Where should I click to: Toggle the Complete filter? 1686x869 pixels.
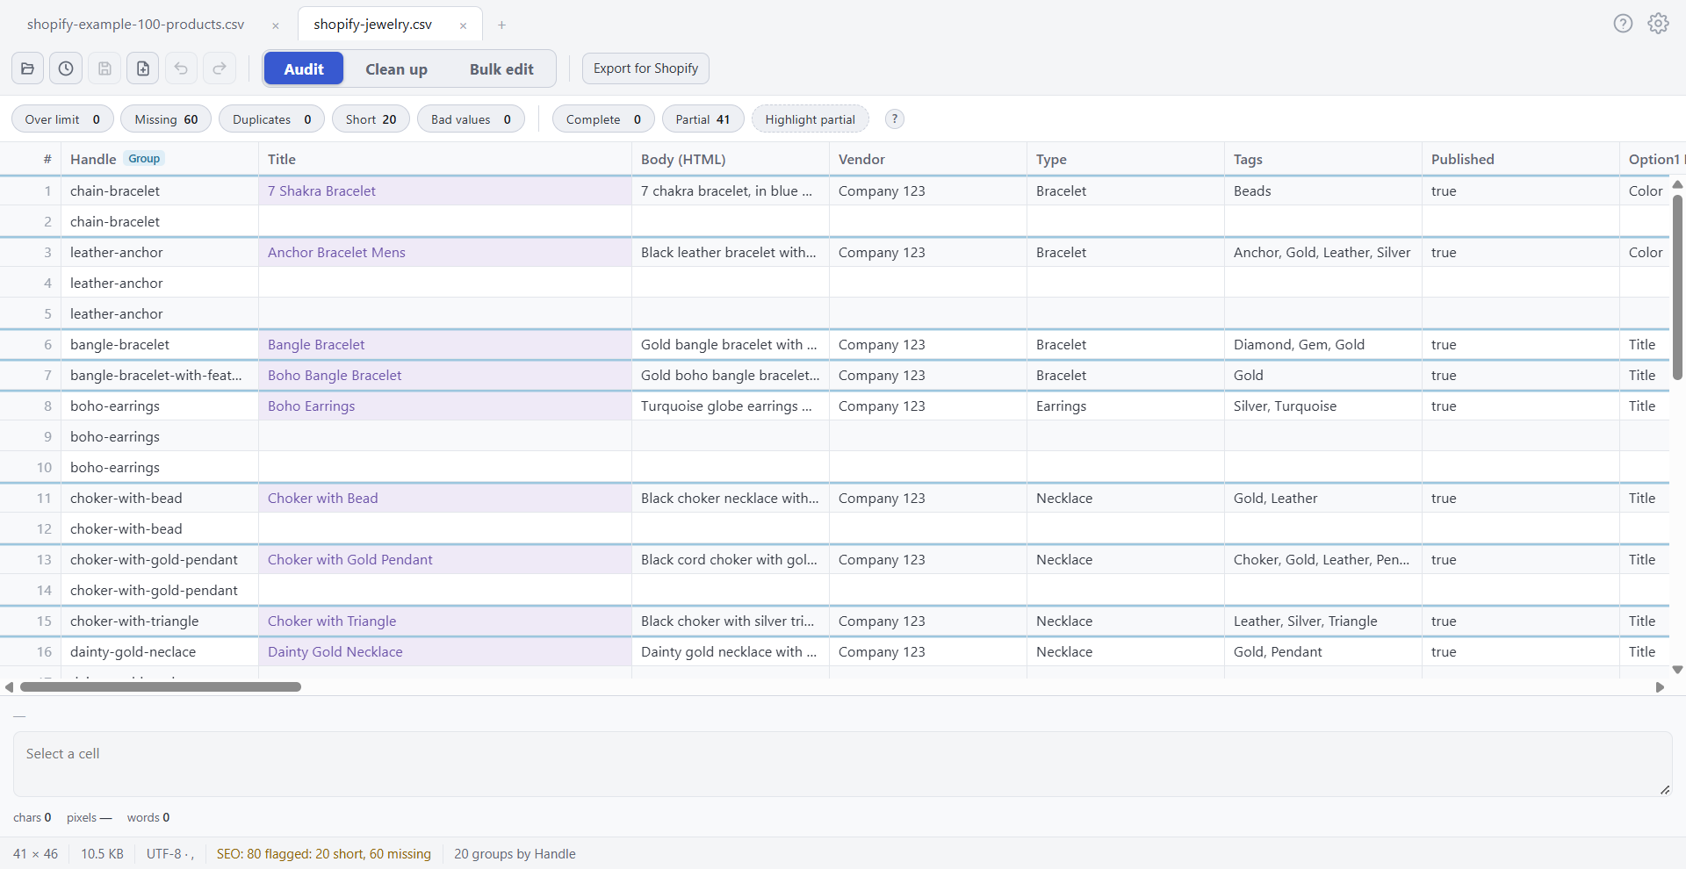(x=603, y=119)
